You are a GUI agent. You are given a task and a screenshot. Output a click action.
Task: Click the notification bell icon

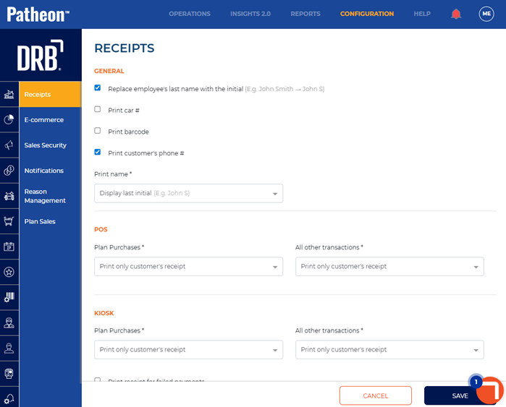pos(456,14)
